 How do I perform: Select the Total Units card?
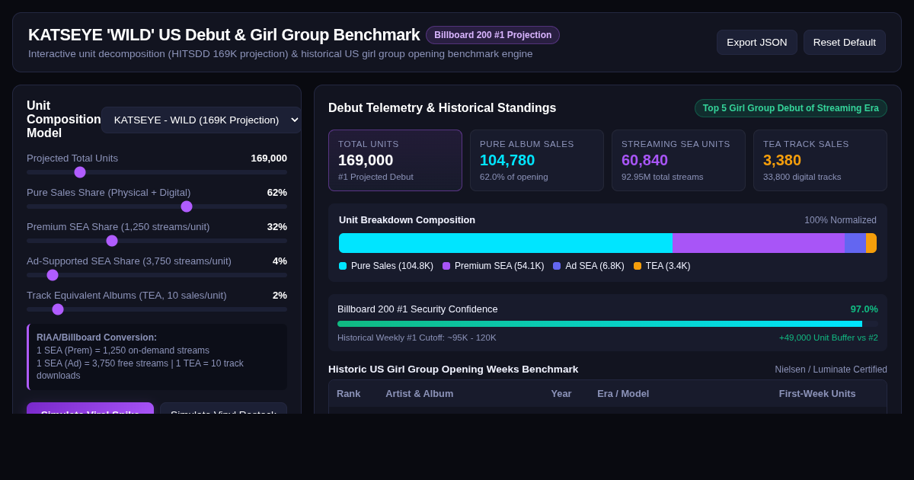[x=395, y=160]
